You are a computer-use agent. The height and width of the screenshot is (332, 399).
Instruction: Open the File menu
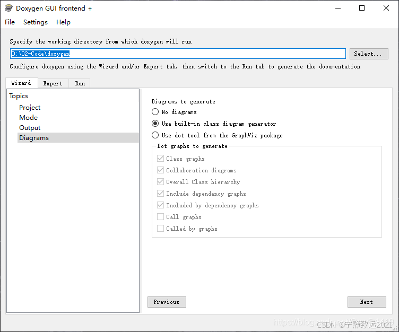pyautogui.click(x=10, y=22)
